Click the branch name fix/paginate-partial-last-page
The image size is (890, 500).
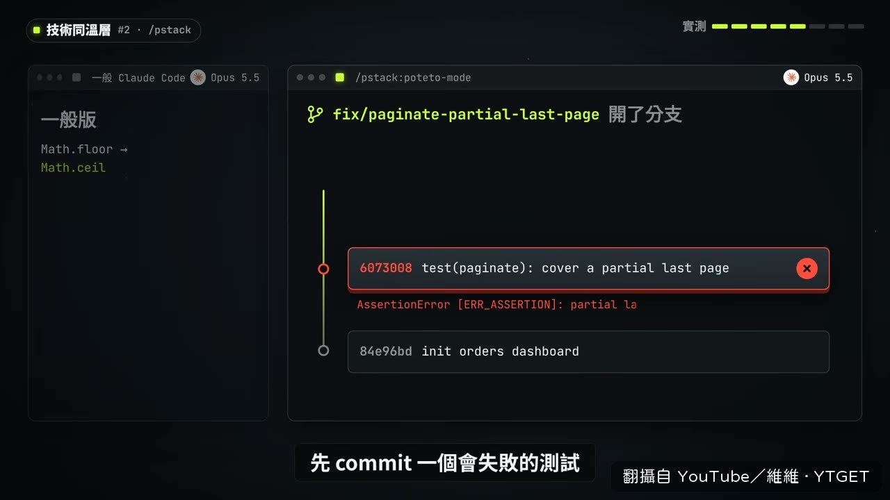(x=466, y=115)
